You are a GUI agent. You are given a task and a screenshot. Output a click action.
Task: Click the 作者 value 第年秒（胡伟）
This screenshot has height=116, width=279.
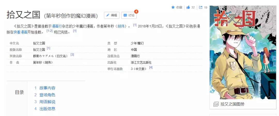pyautogui.click(x=43, y=63)
